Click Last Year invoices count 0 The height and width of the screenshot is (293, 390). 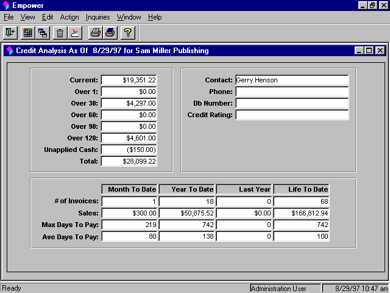(x=244, y=201)
